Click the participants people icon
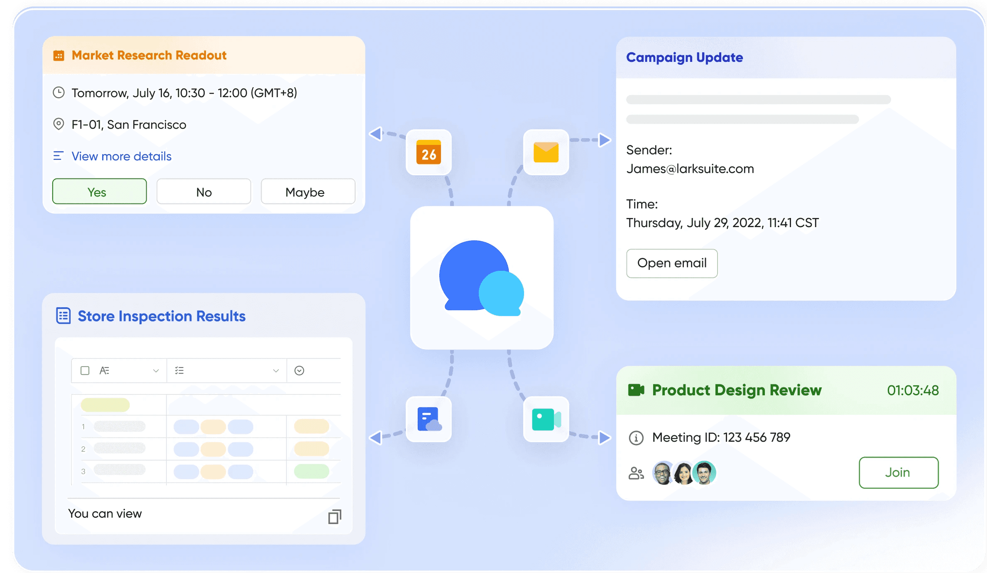Viewport: 987px width, 573px height. coord(636,473)
